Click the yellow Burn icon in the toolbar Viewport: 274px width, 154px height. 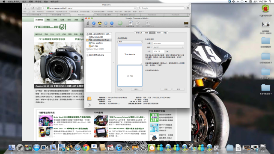100,23
